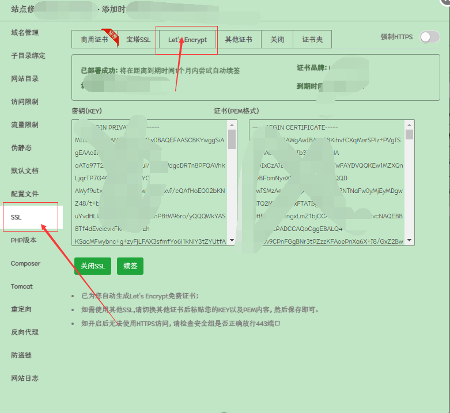Screen dimensions: 450x413
Task: Click the green 关闭SSL button
Action: click(92, 266)
